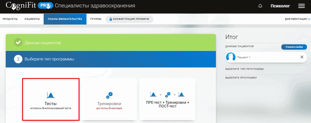The width and height of the screenshot is (311, 123).
Task: Click the bell-curve icon in Тесты card
Action: 50,95
